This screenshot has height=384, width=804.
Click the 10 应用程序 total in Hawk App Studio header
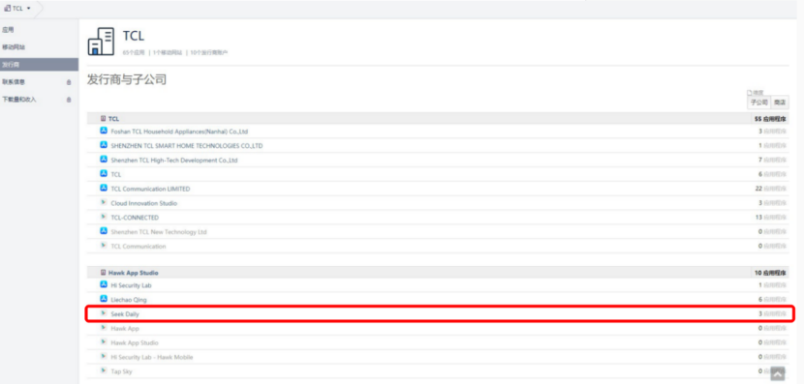(x=770, y=273)
